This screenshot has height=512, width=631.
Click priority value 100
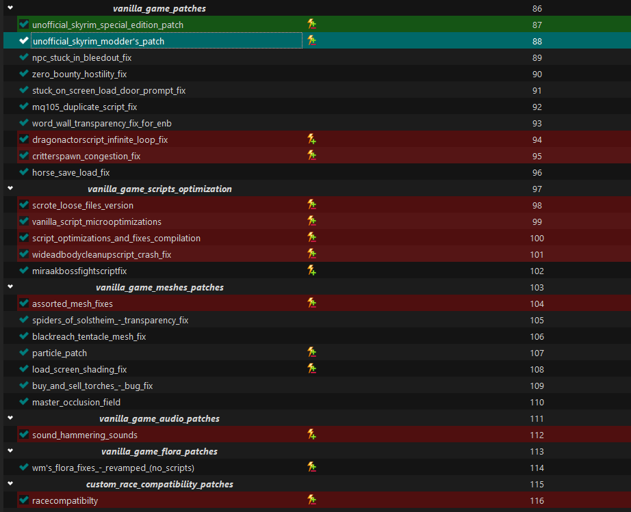click(537, 239)
